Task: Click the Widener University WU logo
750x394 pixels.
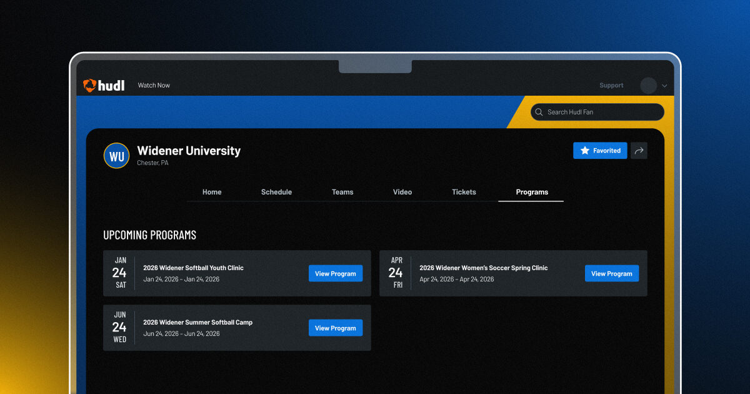Action: pos(116,156)
